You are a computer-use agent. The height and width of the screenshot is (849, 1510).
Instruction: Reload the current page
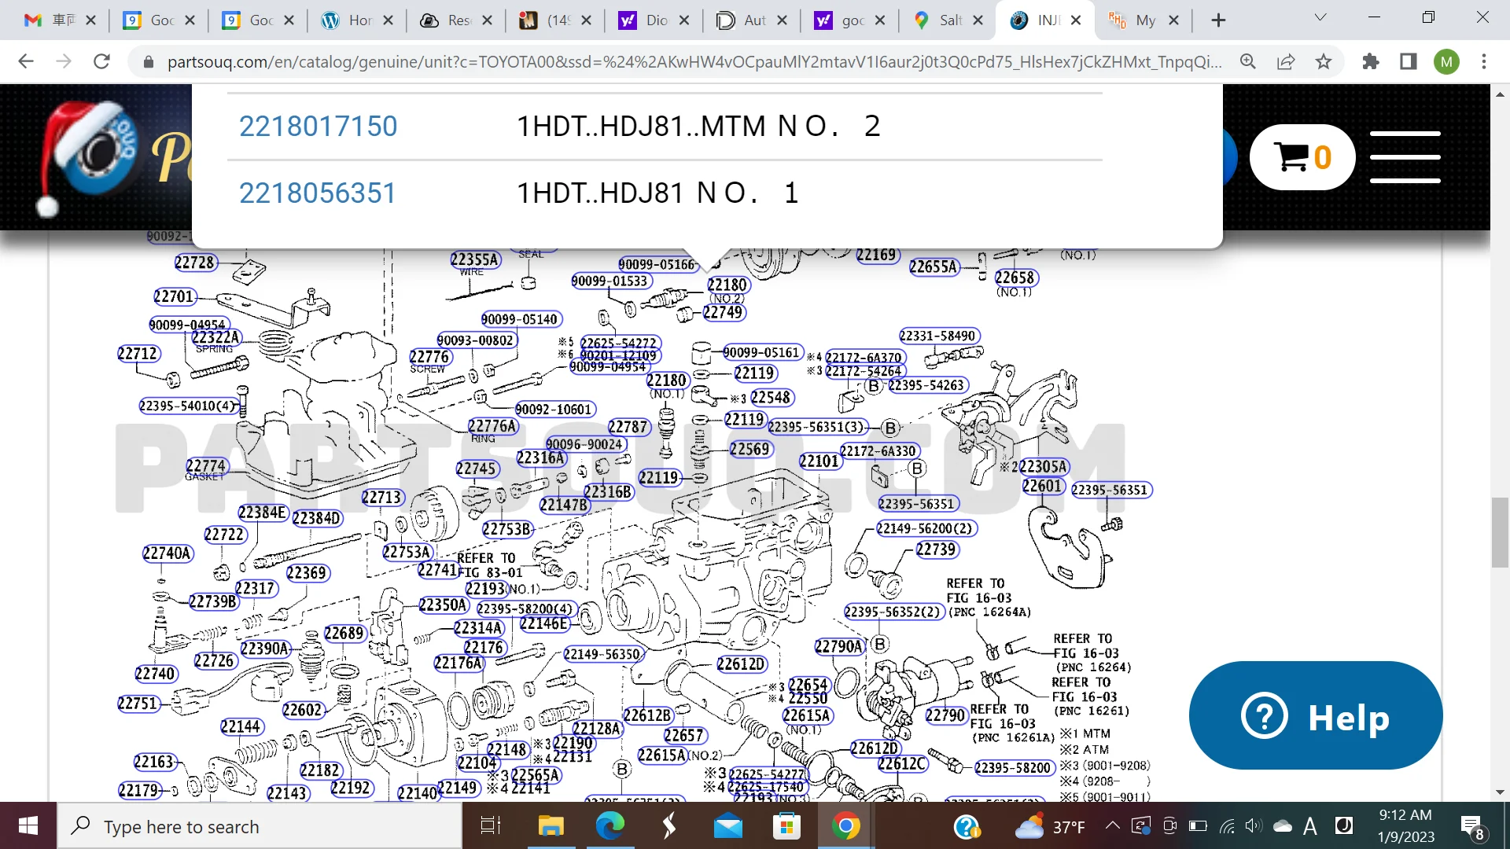[101, 61]
